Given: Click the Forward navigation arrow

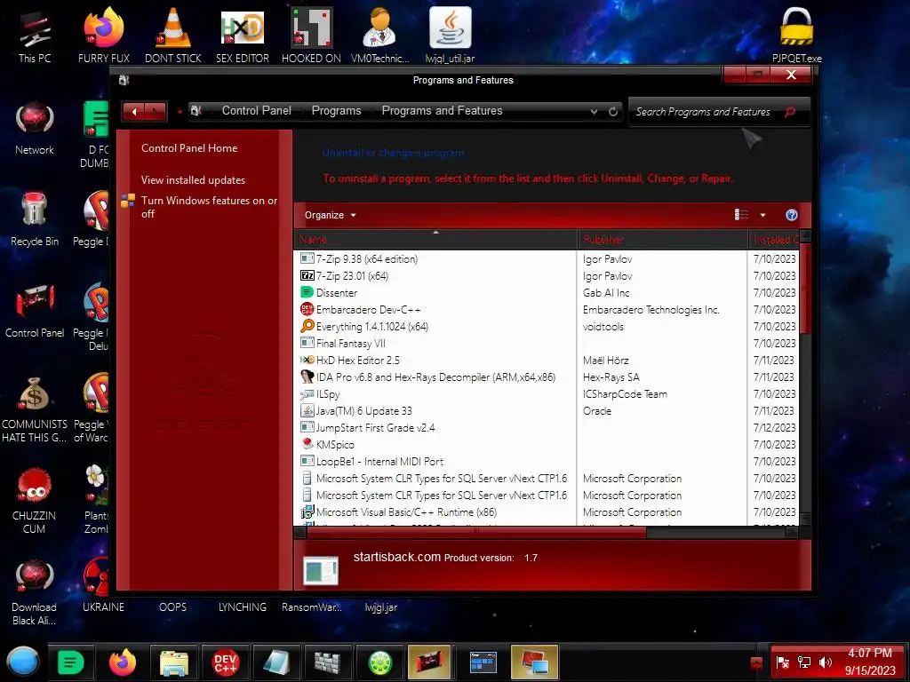Looking at the screenshot, I should click(x=155, y=111).
